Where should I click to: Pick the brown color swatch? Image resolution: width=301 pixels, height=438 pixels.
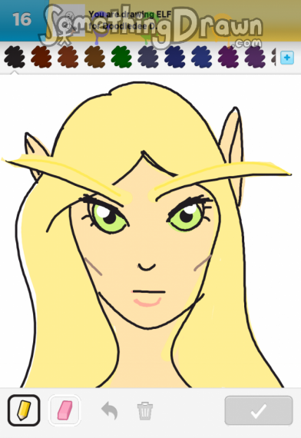[94, 57]
